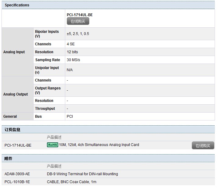218x188 pixels.
Task: Click the Throughput label
Action: point(45,109)
